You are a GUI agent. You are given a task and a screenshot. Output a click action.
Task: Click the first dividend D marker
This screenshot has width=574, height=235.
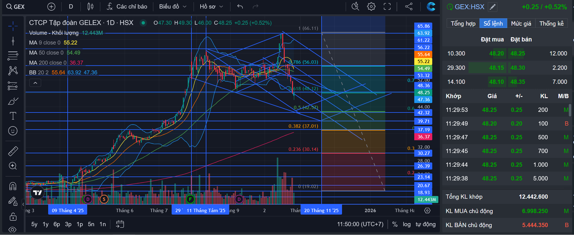pyautogui.click(x=88, y=199)
